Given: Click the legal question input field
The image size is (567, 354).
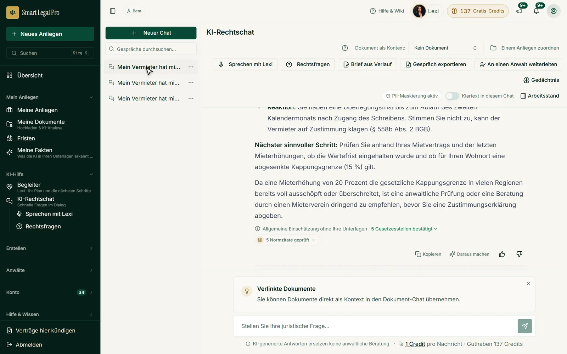Looking at the screenshot, I should pos(375,326).
